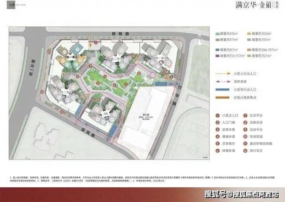Click legend number 1 icon beside 小区主入口
The image size is (285, 202).
tap(218, 115)
